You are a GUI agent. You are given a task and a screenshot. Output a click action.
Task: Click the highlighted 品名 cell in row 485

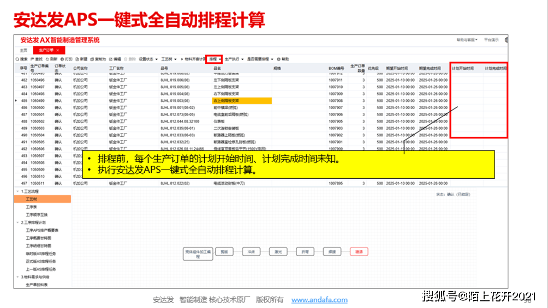242,100
